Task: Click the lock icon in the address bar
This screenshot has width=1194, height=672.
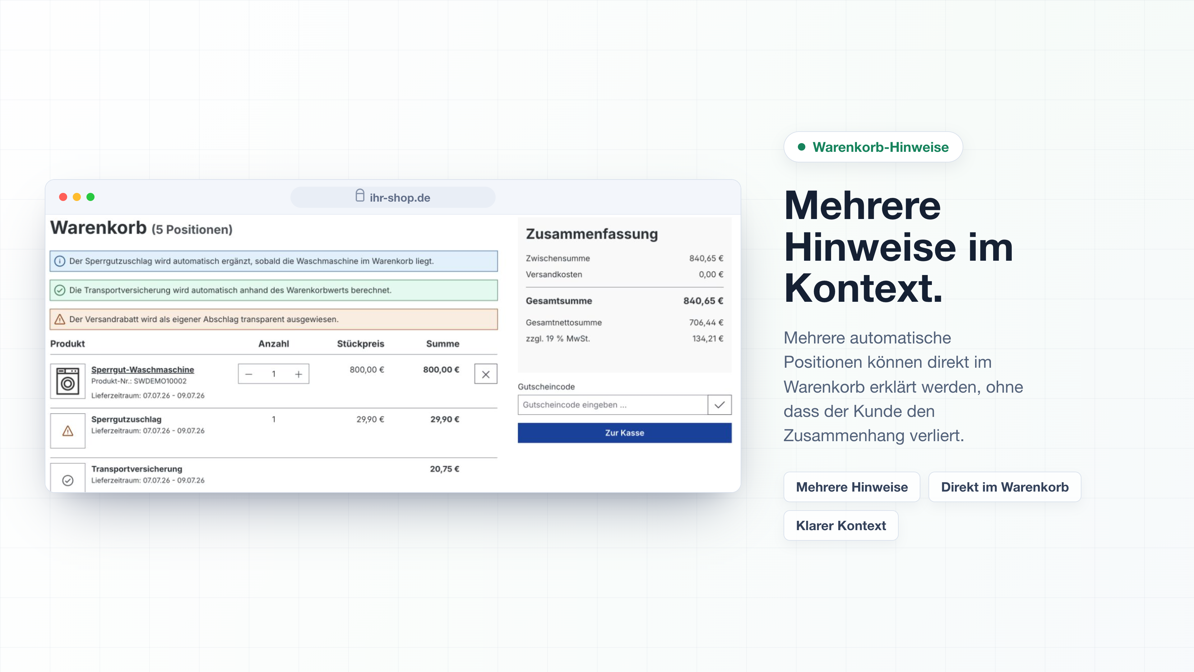Action: (360, 195)
